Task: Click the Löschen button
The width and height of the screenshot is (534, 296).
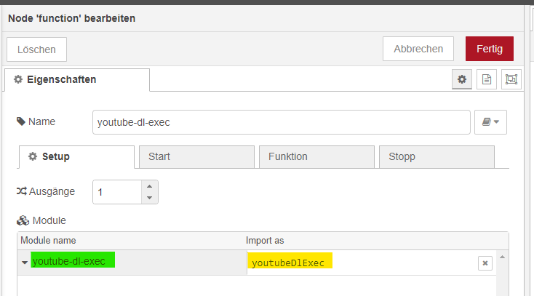Action: click(x=36, y=49)
